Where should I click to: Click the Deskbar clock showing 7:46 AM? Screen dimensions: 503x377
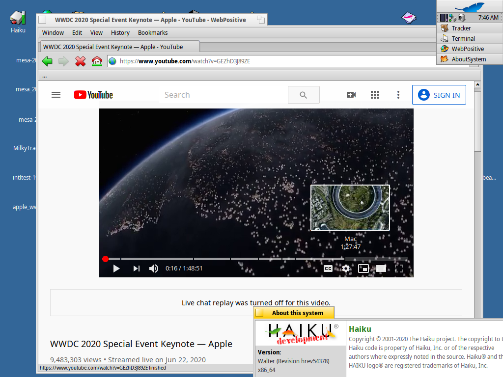pyautogui.click(x=488, y=18)
